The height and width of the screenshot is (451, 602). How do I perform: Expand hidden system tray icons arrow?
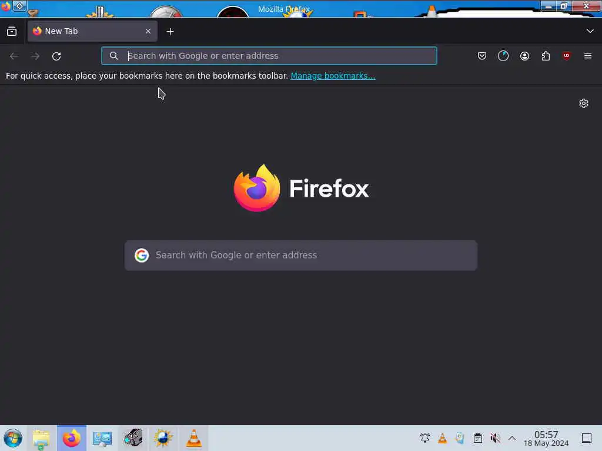(x=512, y=438)
